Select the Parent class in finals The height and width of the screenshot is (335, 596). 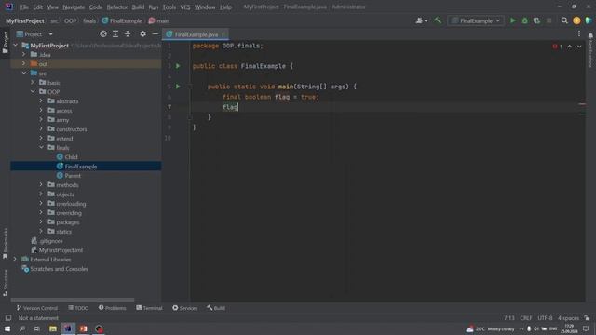click(73, 176)
